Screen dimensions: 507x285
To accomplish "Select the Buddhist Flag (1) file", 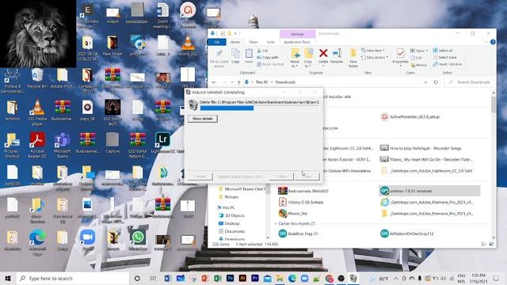I will coord(299,234).
